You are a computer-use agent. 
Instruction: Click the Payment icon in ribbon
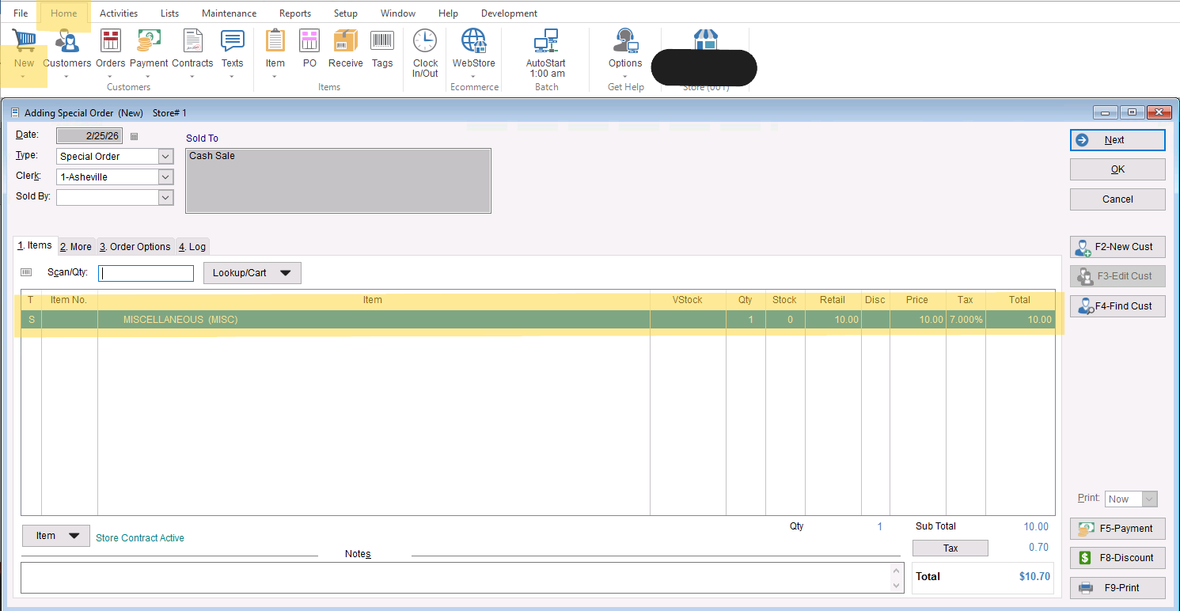149,42
